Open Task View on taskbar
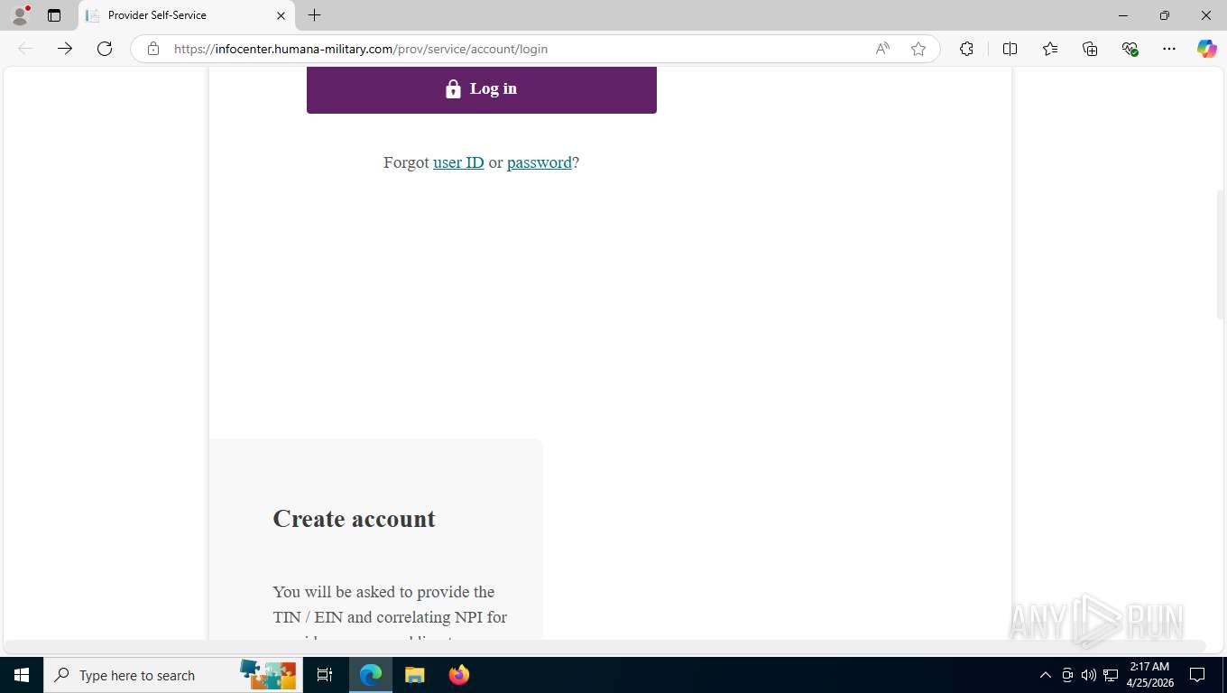 [x=325, y=675]
